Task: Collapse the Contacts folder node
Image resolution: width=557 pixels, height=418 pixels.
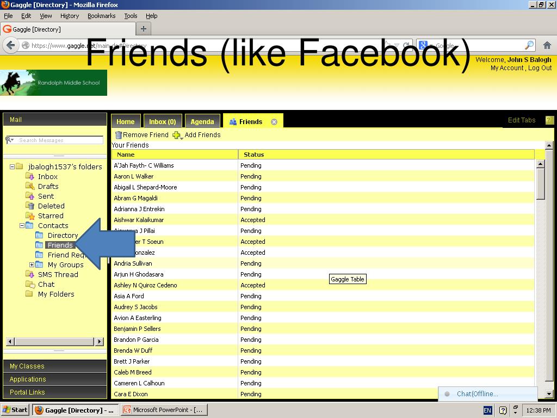Action: click(22, 225)
